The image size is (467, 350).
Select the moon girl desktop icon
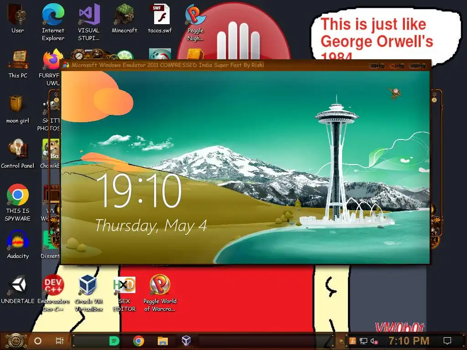(18, 109)
